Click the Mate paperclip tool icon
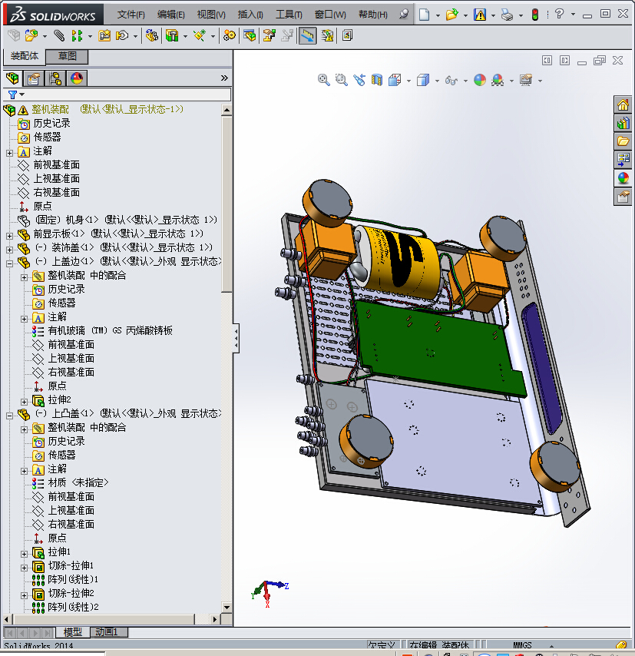This screenshot has height=656, width=635. click(x=59, y=35)
